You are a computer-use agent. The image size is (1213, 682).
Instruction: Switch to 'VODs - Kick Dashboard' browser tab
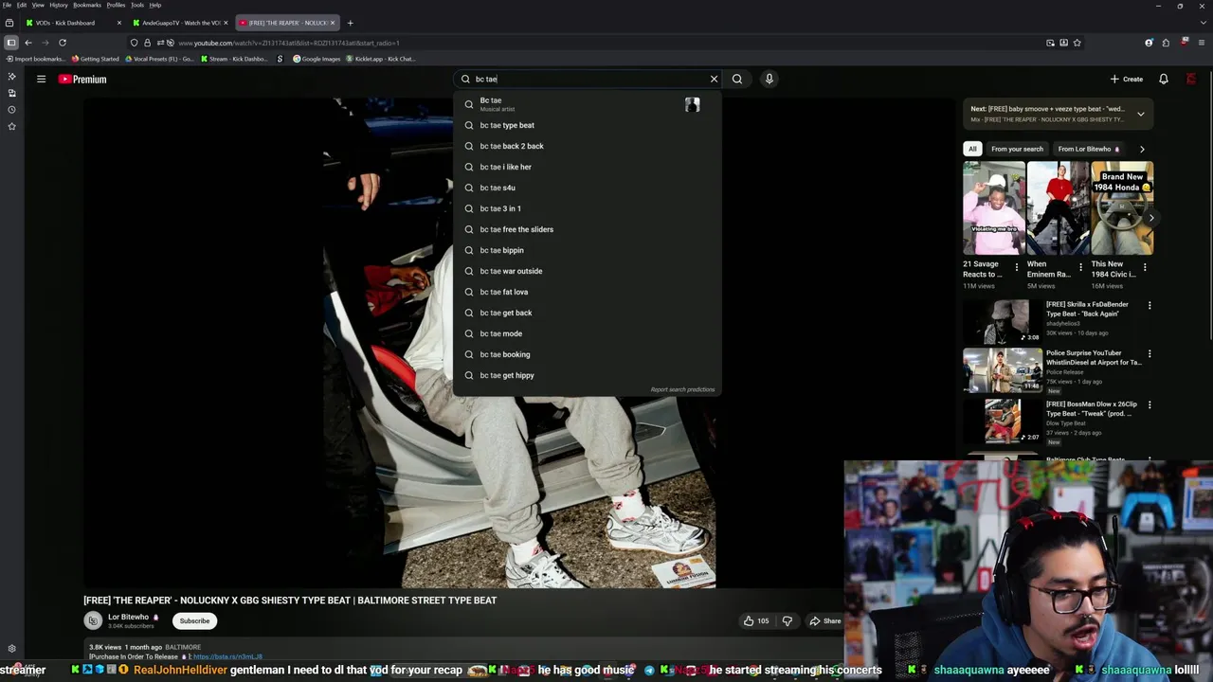tap(72, 23)
